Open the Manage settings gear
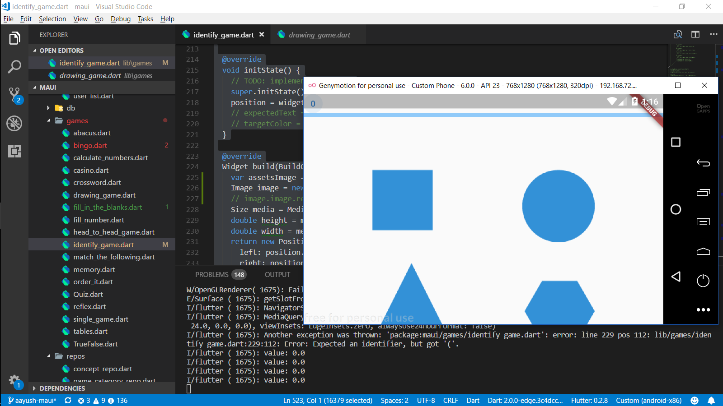This screenshot has width=723, height=406. coord(14,380)
